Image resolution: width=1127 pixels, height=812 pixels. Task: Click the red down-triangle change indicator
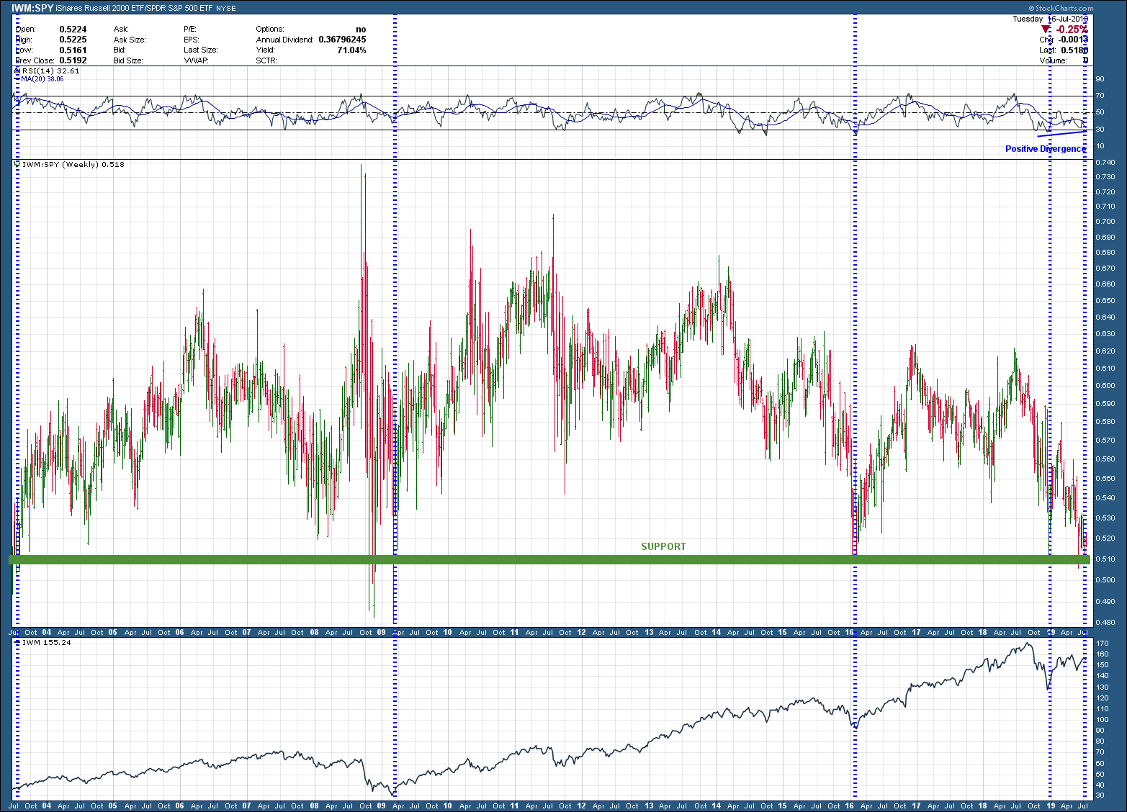[x=1046, y=30]
